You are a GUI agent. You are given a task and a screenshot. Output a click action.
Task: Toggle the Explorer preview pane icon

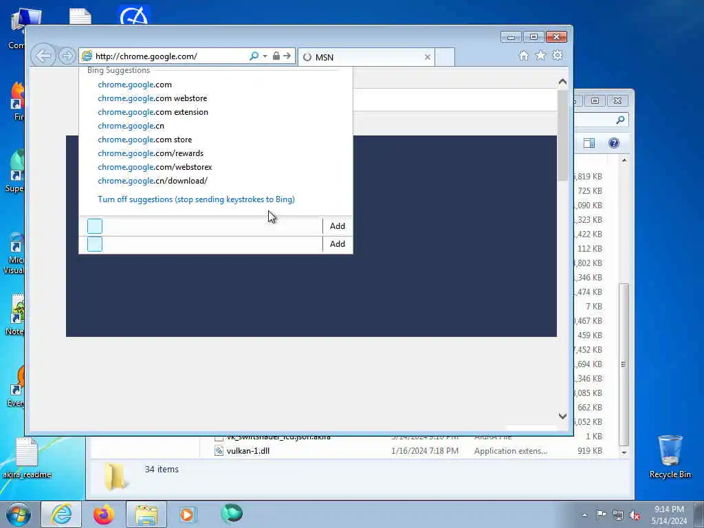click(x=589, y=143)
